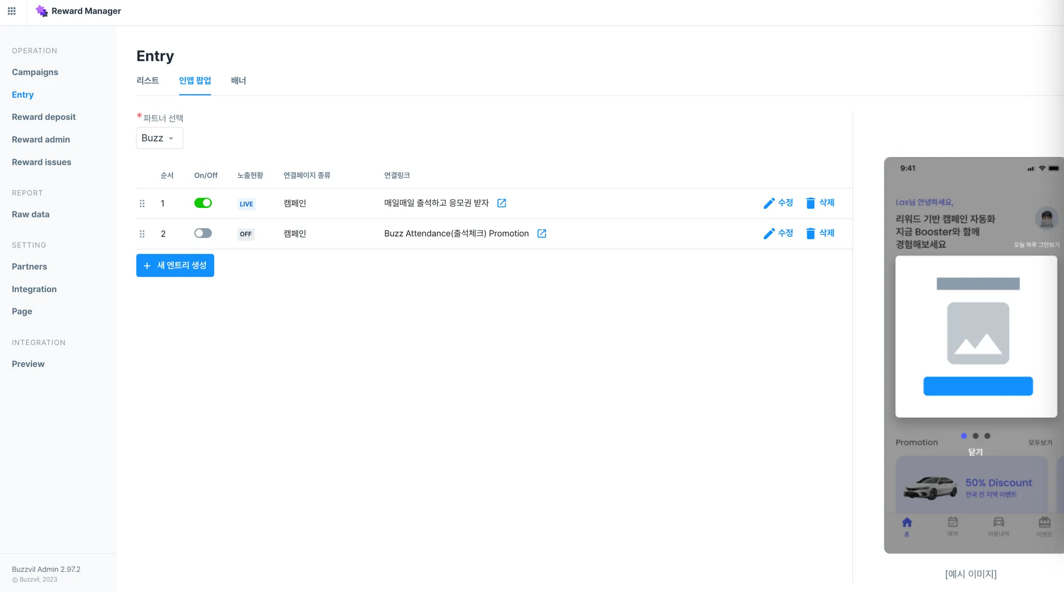Click the Reward Manager logo icon
Image resolution: width=1064 pixels, height=592 pixels.
tap(42, 11)
